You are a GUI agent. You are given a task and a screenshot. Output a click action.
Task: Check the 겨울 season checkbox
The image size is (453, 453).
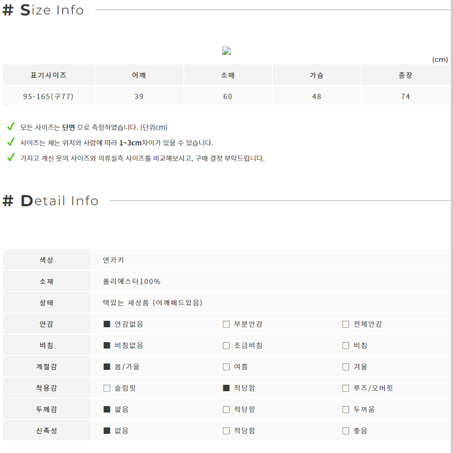(345, 367)
